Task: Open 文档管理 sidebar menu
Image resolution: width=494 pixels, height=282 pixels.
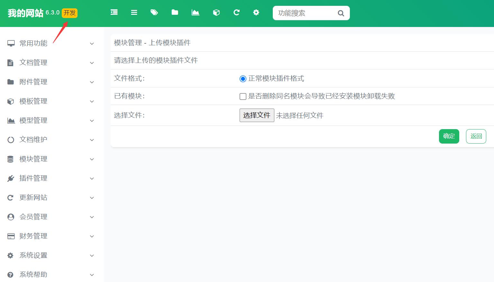Action: [x=33, y=63]
